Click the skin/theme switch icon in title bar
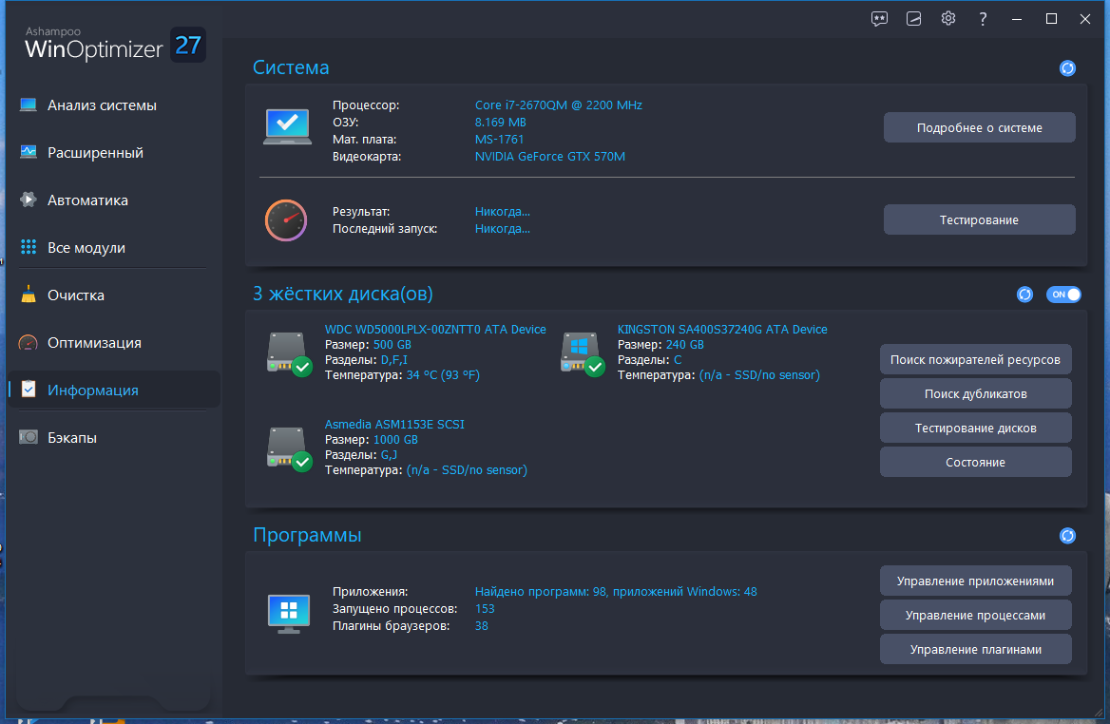1110x724 pixels. pos(914,19)
